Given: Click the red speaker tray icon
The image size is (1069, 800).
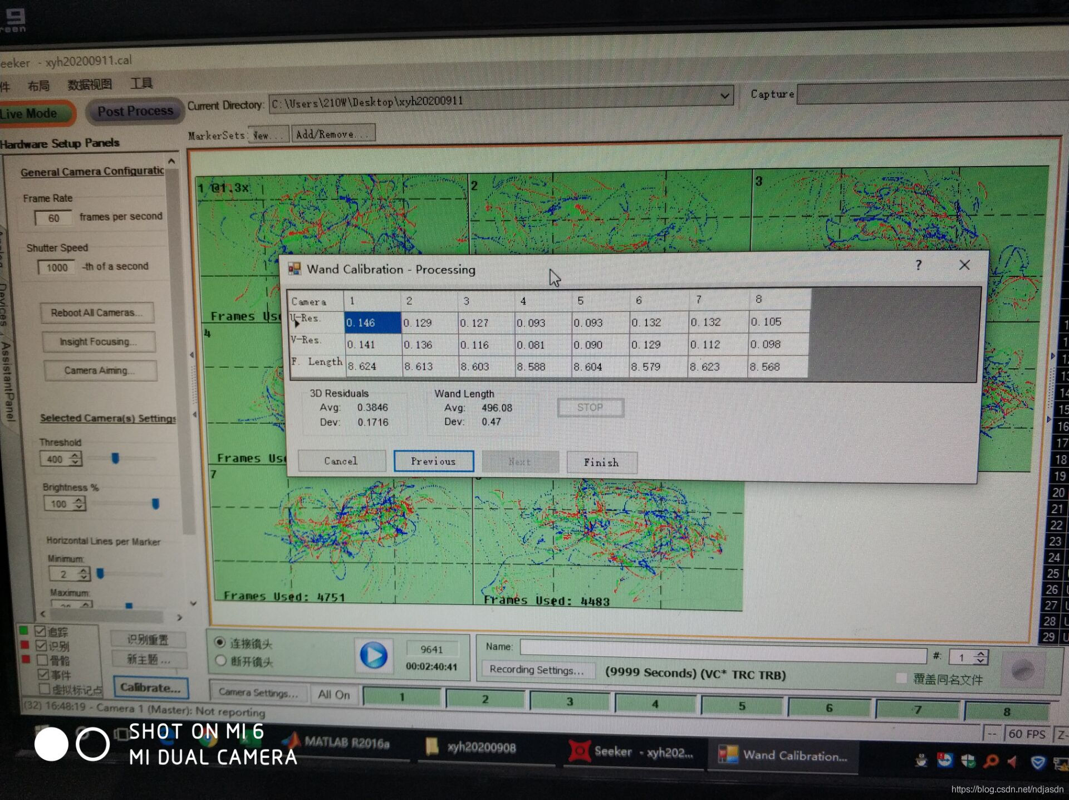Looking at the screenshot, I should coord(1013,761).
